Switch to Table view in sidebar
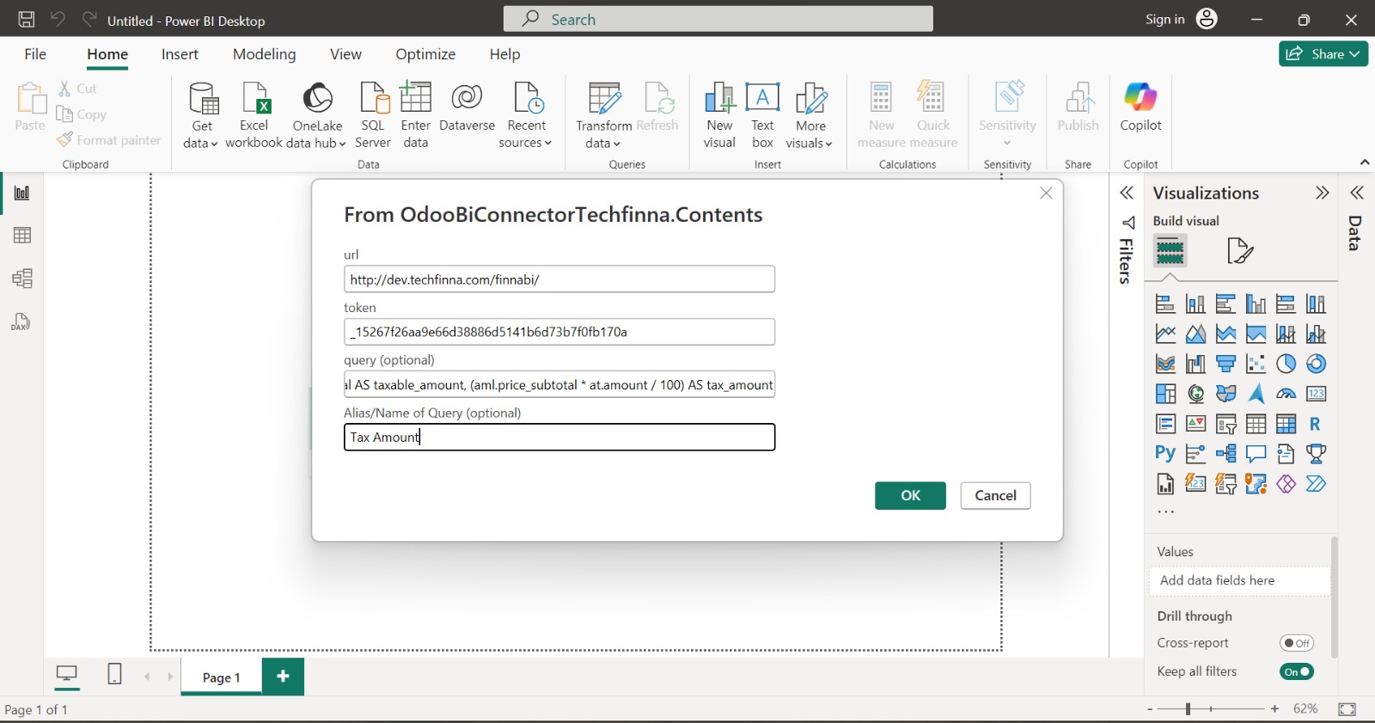Image resolution: width=1375 pixels, height=723 pixels. click(x=22, y=235)
